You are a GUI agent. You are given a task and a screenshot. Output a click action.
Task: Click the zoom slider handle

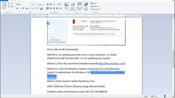click(x=165, y=96)
